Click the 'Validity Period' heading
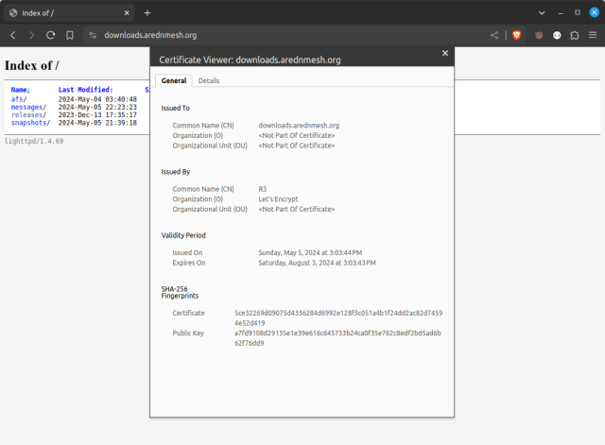The height and width of the screenshot is (445, 605). 183,235
